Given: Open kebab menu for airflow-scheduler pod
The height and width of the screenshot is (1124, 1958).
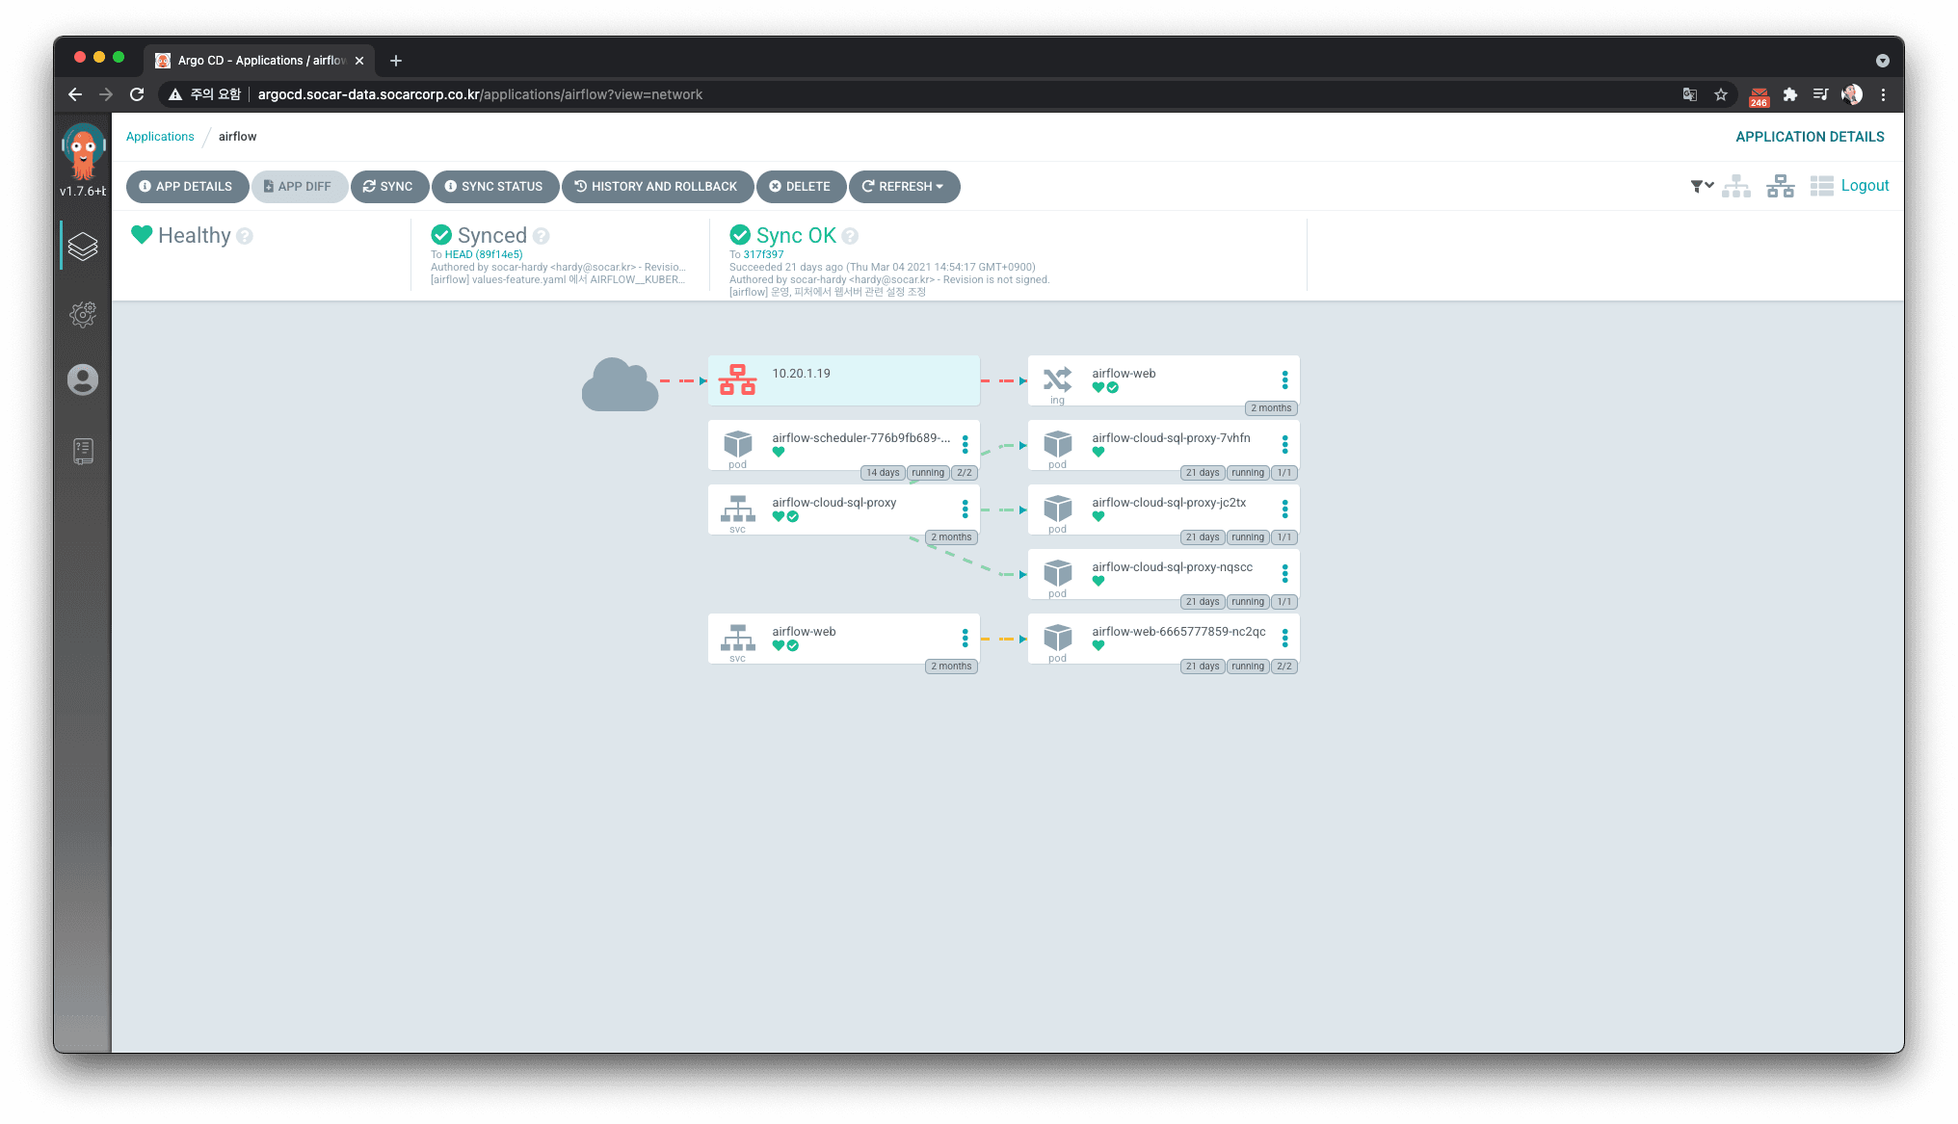Looking at the screenshot, I should 965,444.
